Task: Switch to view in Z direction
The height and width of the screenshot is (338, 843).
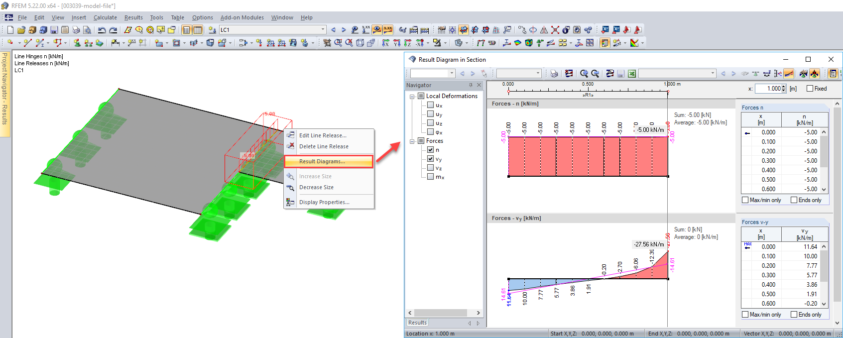Action: pyautogui.click(x=407, y=43)
